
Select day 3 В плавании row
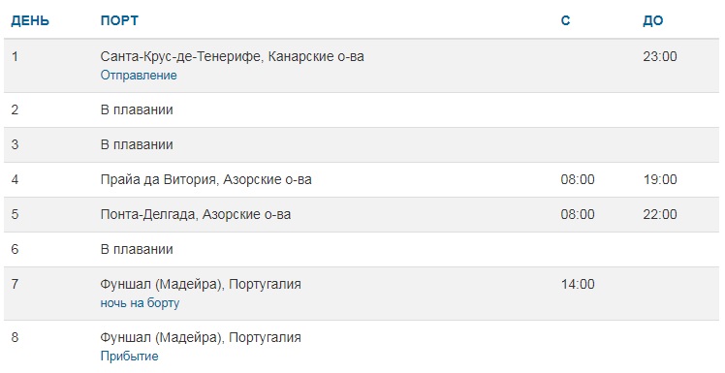362,144
